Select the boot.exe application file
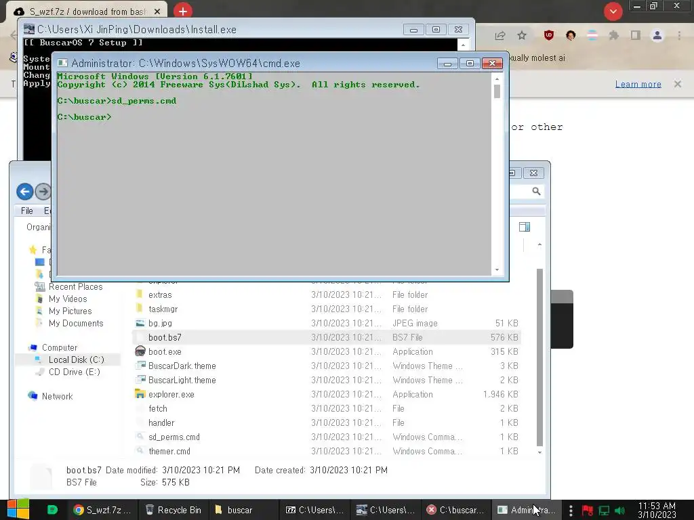694x520 pixels. click(x=165, y=351)
